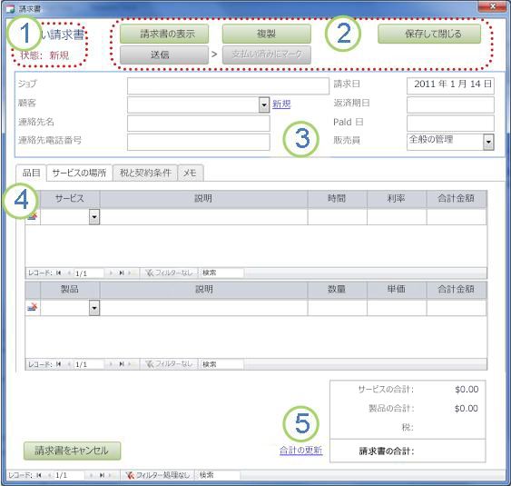Screen dimensions: 511x486
Task: Click the 検索 box in the サービス subform navigator
Action: click(x=222, y=273)
